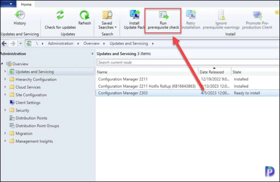Click Distribution Point Groups icon
The height and width of the screenshot is (182, 280).
click(12, 125)
